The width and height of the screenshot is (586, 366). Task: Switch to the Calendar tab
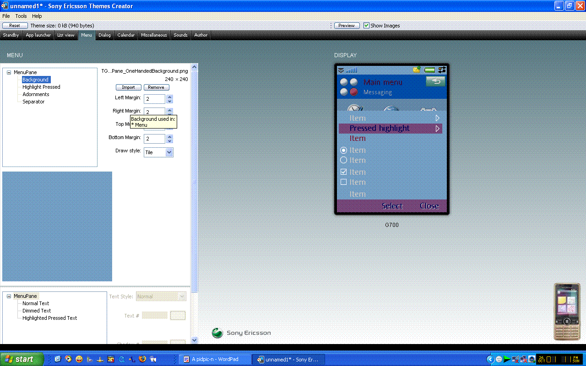[126, 35]
